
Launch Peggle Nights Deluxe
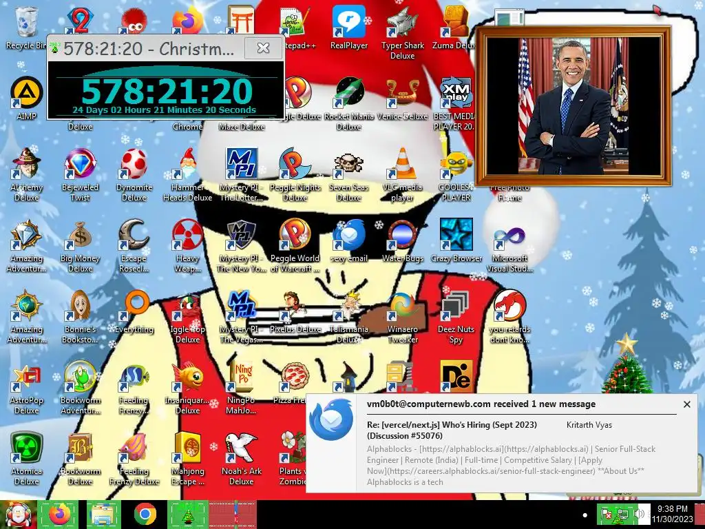click(295, 174)
